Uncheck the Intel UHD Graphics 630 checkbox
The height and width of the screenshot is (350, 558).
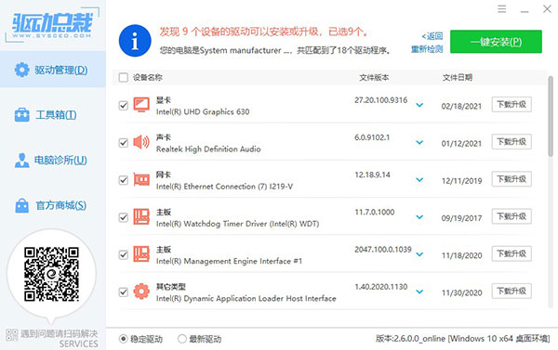(123, 106)
